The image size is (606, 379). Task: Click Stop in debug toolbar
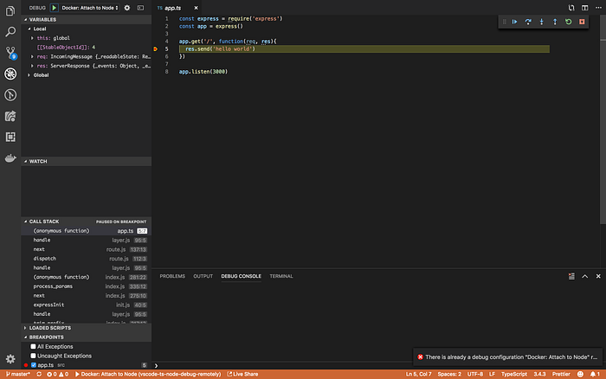pyautogui.click(x=582, y=22)
